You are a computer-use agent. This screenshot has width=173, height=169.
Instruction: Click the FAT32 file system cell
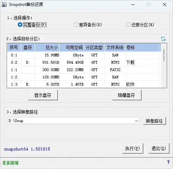[x=115, y=70]
